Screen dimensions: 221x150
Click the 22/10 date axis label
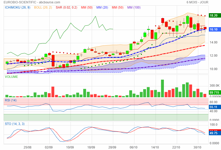176,147
